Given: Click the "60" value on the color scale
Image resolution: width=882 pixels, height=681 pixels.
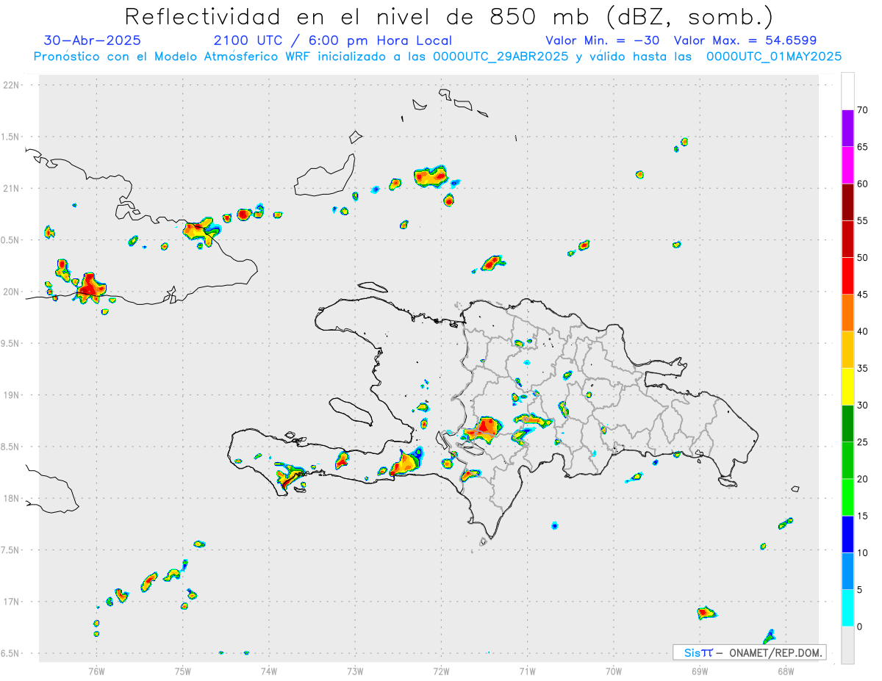Looking at the screenshot, I should pos(863,184).
